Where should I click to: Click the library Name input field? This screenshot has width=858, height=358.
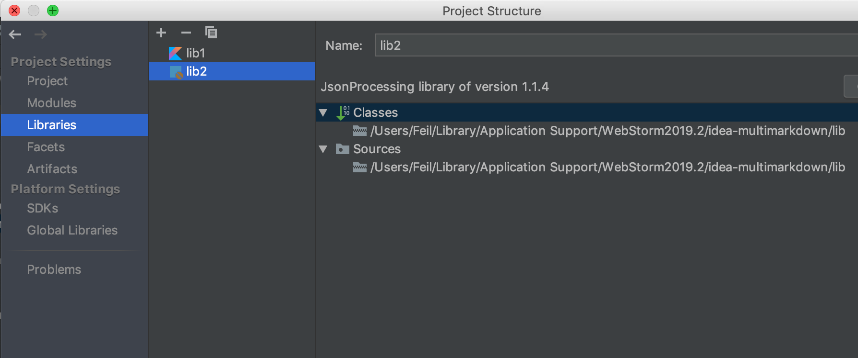[x=614, y=45]
